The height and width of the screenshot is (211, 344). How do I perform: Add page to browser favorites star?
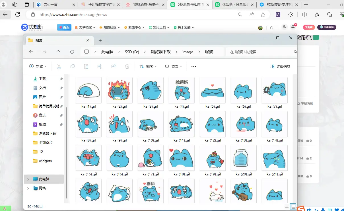263,15
